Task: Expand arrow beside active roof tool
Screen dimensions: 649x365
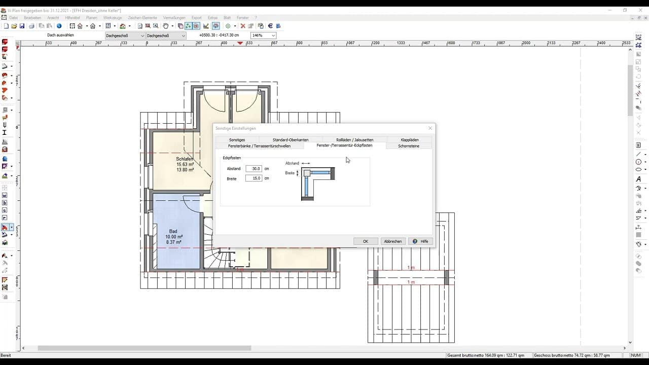Action: point(11,228)
